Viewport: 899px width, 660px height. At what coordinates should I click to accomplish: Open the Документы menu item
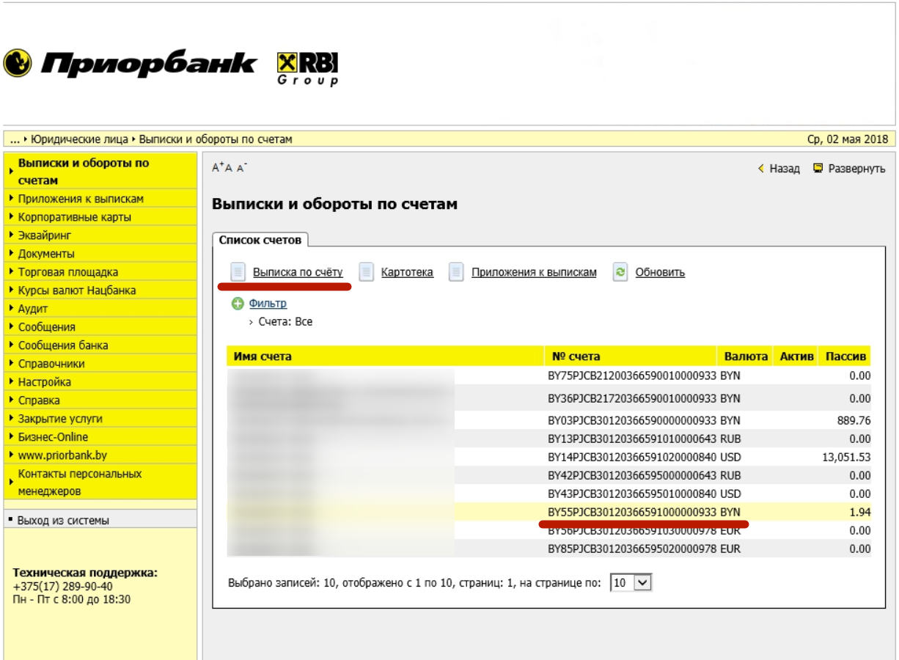coord(46,254)
